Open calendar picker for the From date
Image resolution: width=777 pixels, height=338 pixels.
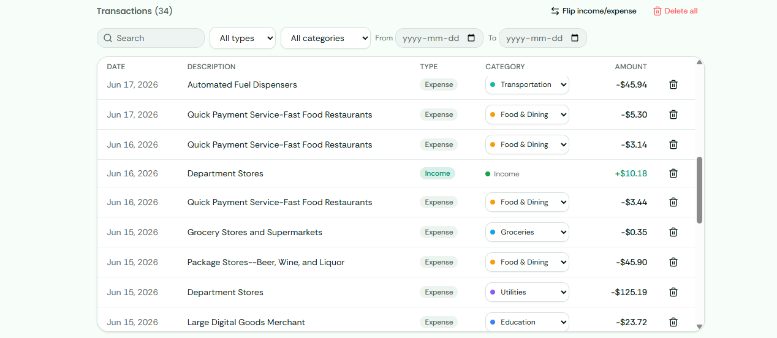[x=471, y=38]
